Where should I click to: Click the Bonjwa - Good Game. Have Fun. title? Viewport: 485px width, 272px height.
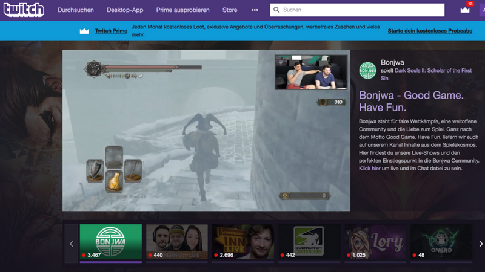411,101
